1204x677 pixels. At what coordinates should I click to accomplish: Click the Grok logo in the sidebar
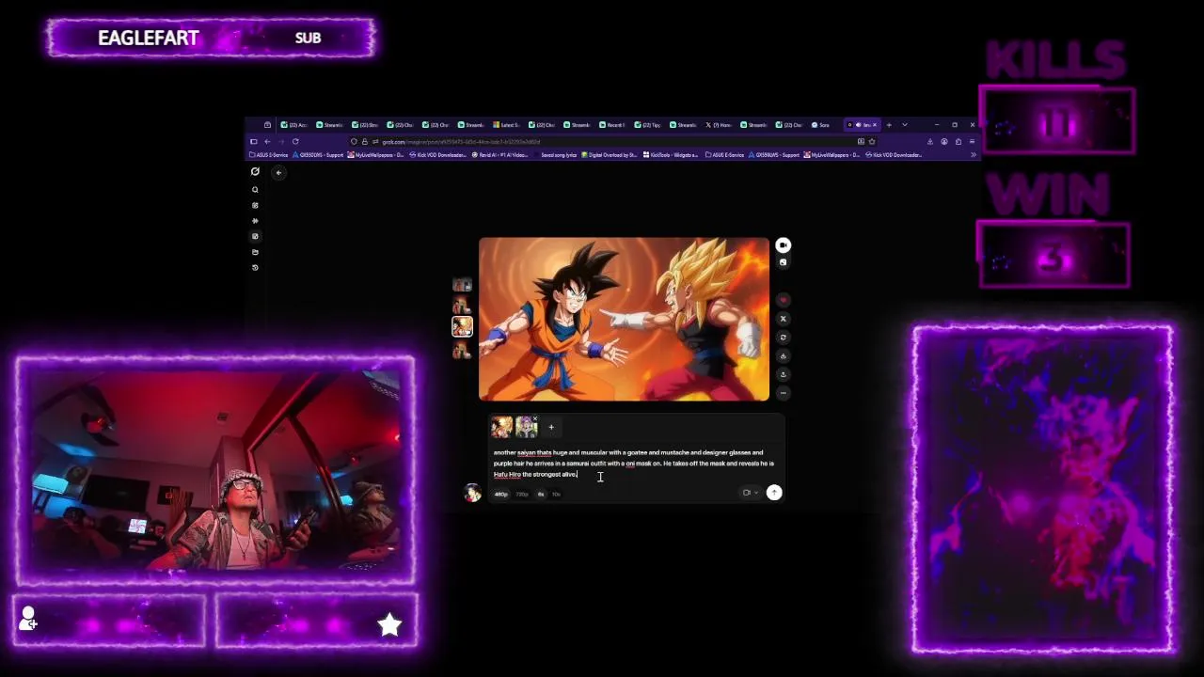click(x=255, y=172)
